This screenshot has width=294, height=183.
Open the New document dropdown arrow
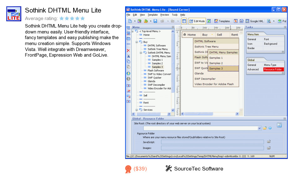click(134, 21)
